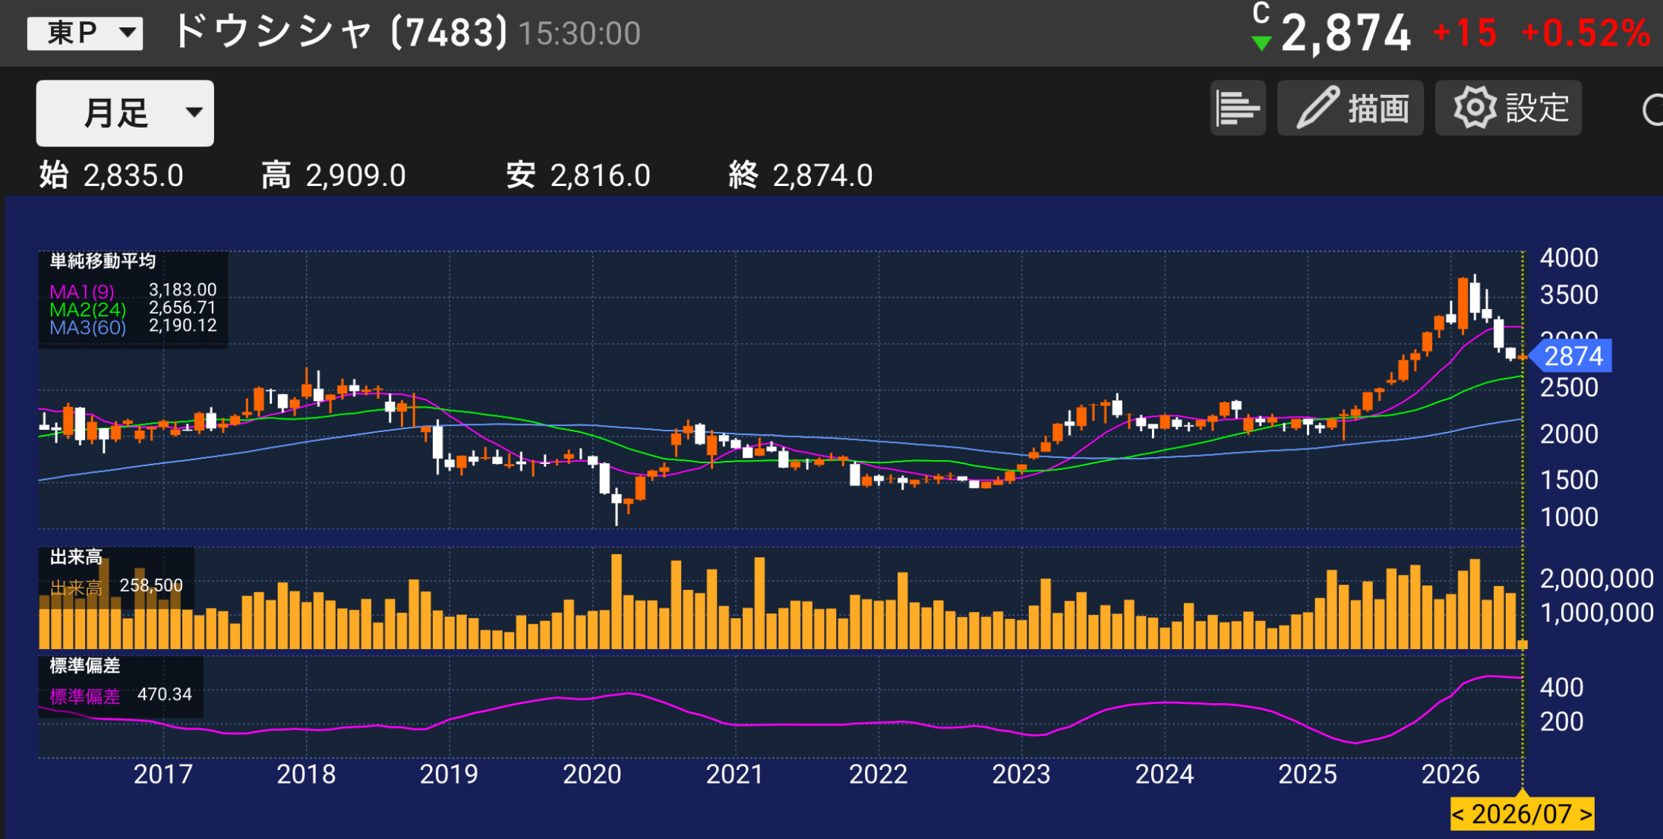
Task: Open the 月足 timeframe dropdown
Action: coord(125,113)
